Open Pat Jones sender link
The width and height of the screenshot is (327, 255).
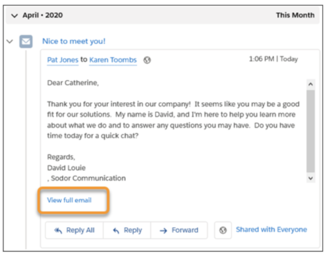coord(62,60)
